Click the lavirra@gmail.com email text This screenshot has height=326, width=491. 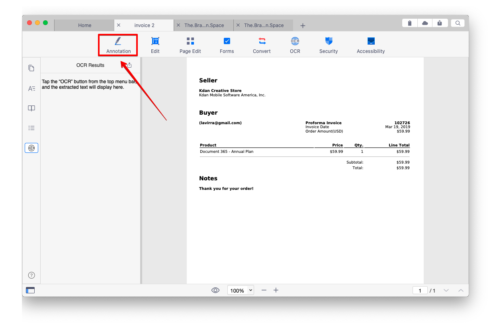coord(220,123)
